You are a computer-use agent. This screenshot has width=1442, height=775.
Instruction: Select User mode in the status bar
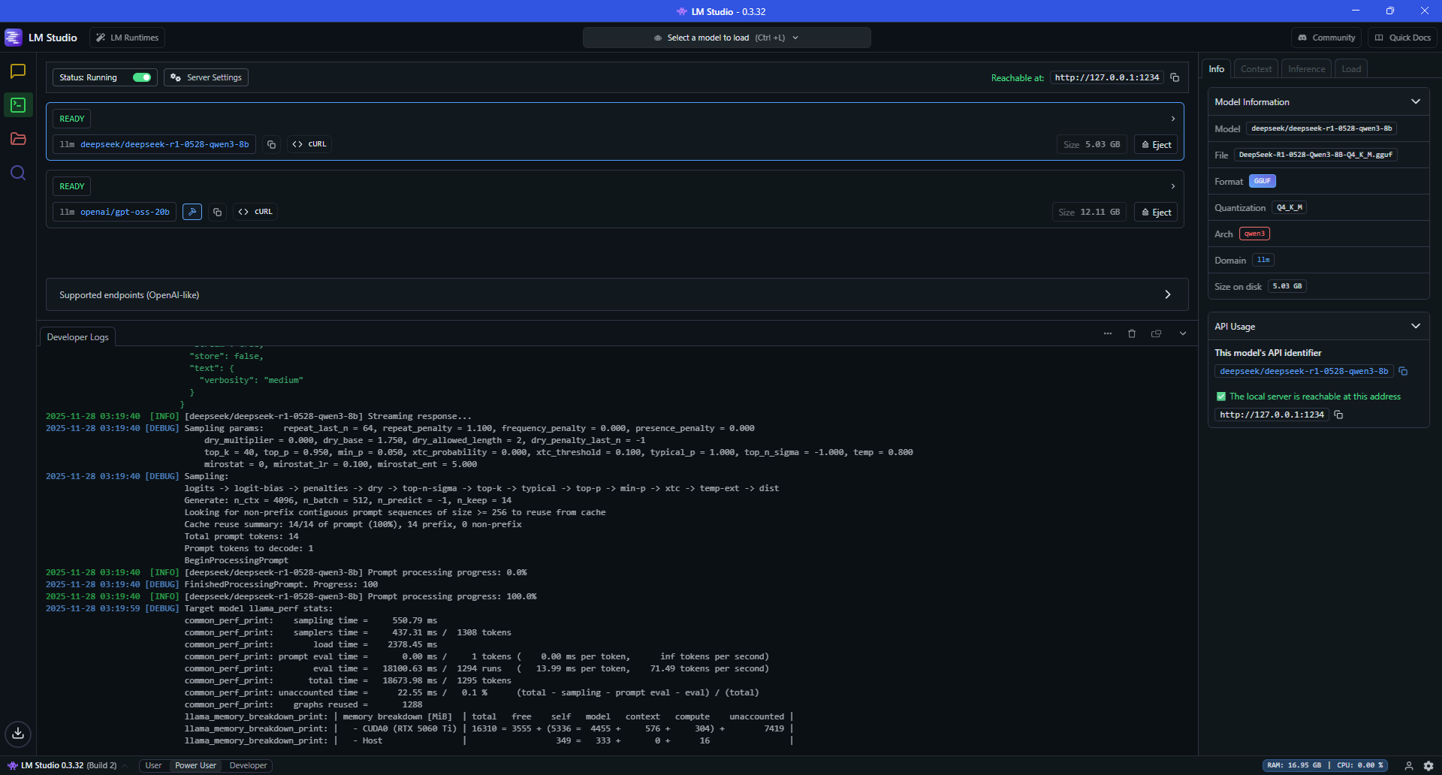click(x=153, y=766)
